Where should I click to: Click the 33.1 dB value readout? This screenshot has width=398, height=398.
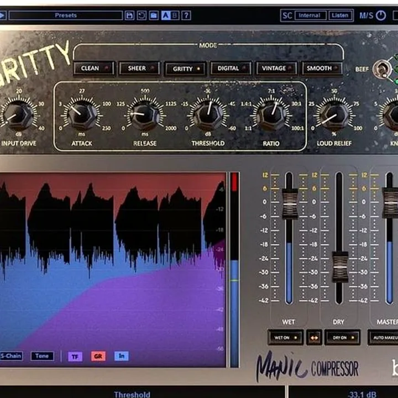(x=362, y=394)
